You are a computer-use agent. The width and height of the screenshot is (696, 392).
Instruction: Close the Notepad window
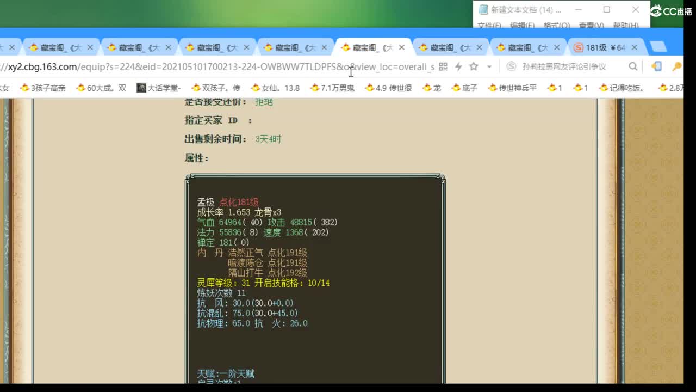pyautogui.click(x=636, y=10)
